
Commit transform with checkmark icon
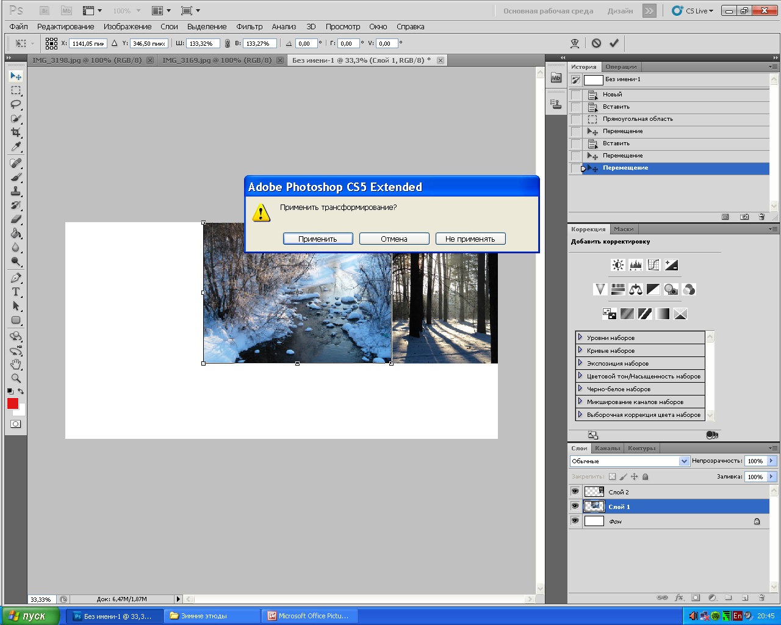pyautogui.click(x=614, y=43)
